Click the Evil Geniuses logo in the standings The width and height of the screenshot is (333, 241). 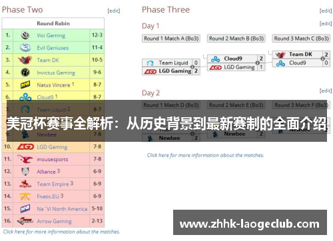click(x=25, y=47)
